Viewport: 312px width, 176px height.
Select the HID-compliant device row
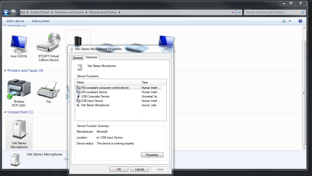pos(118,92)
